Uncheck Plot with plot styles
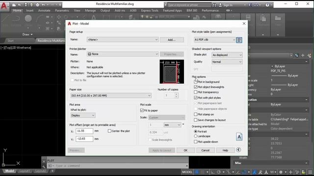 [x=196, y=98]
